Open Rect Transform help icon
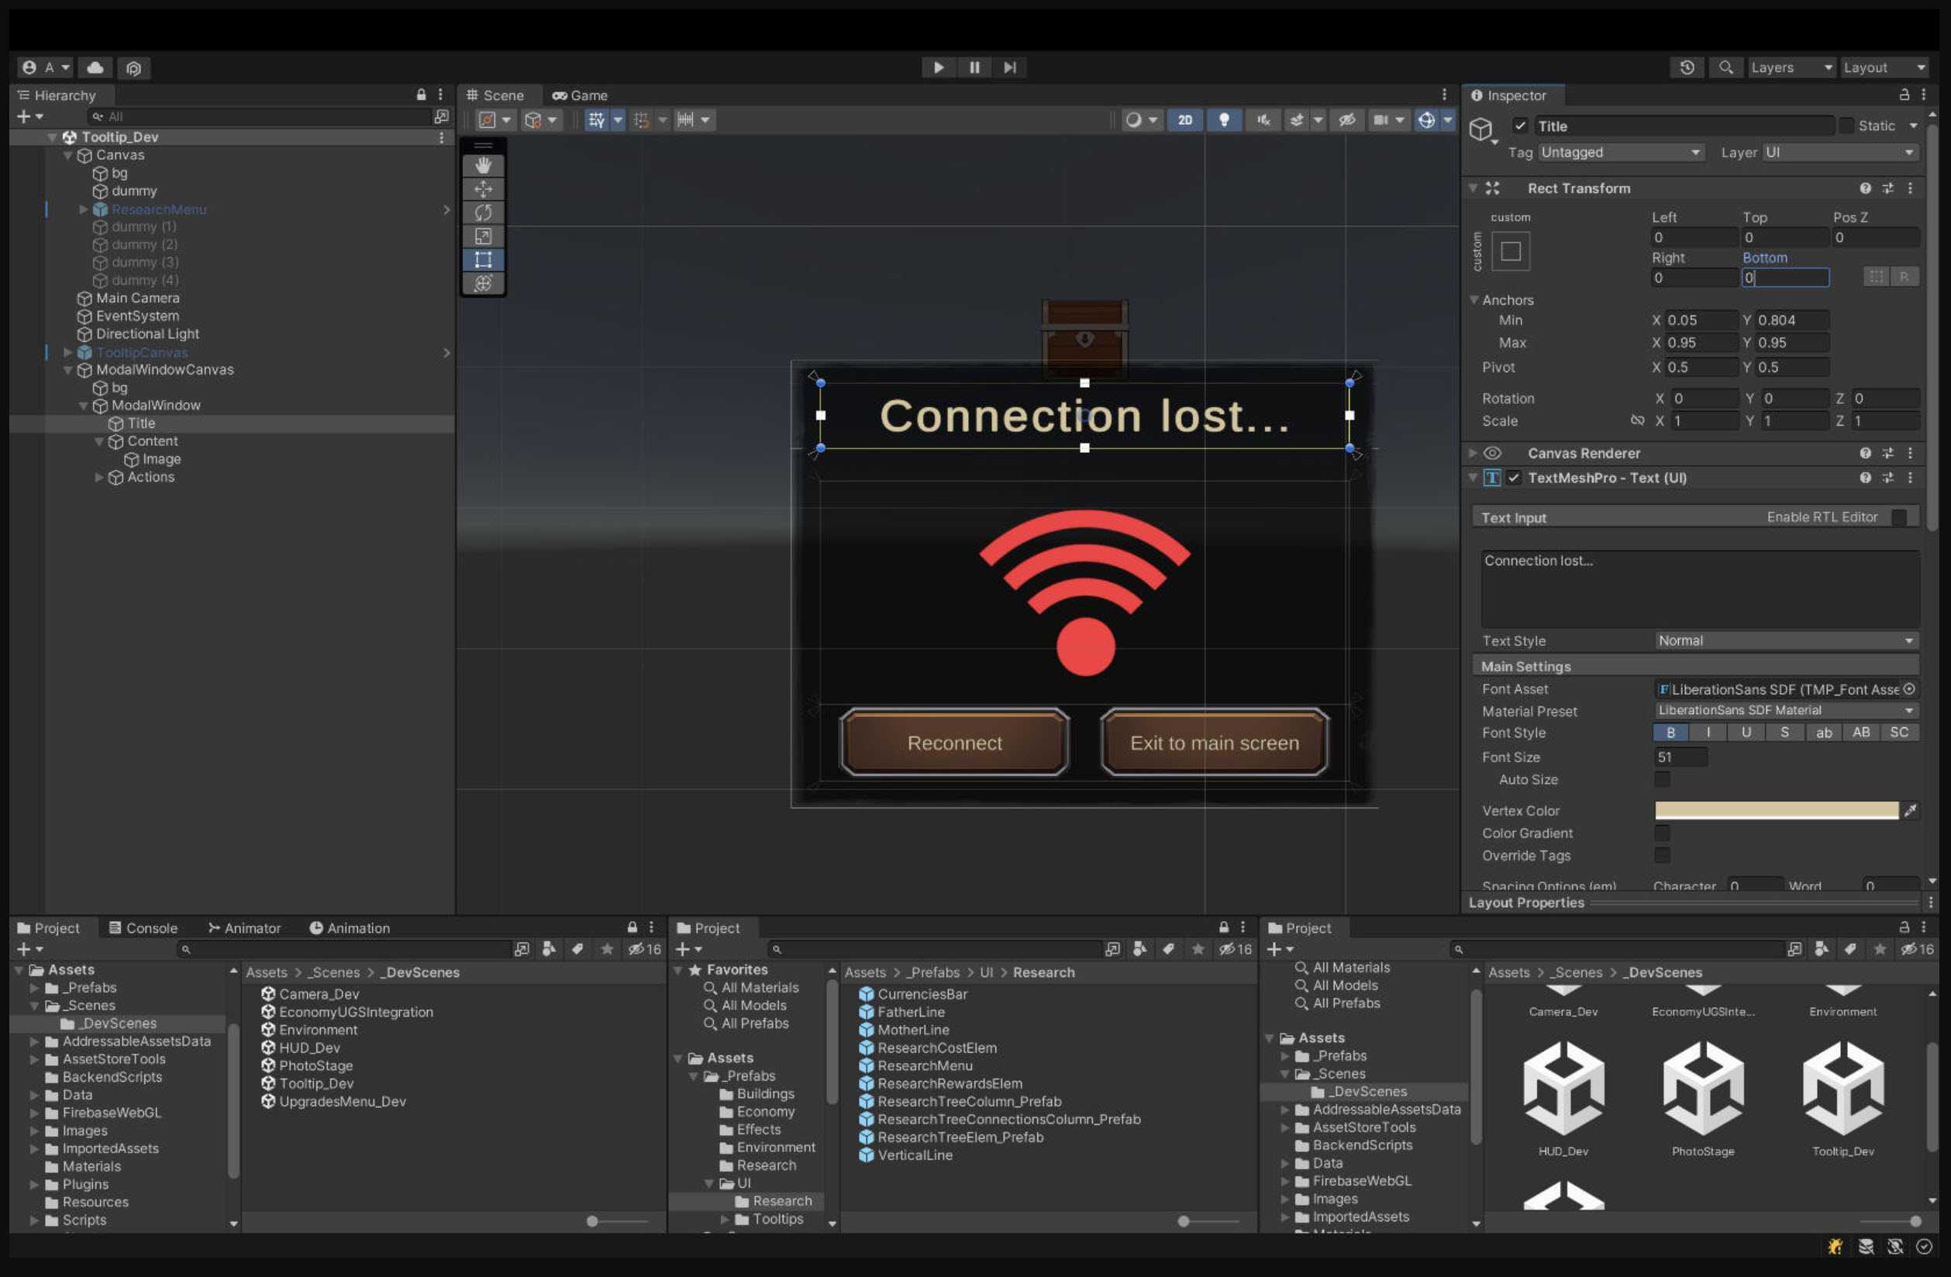 (x=1865, y=188)
